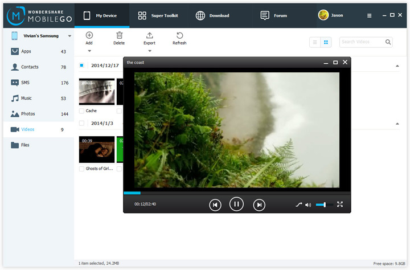Pause the playing video
Image resolution: width=410 pixels, height=270 pixels.
pyautogui.click(x=236, y=204)
